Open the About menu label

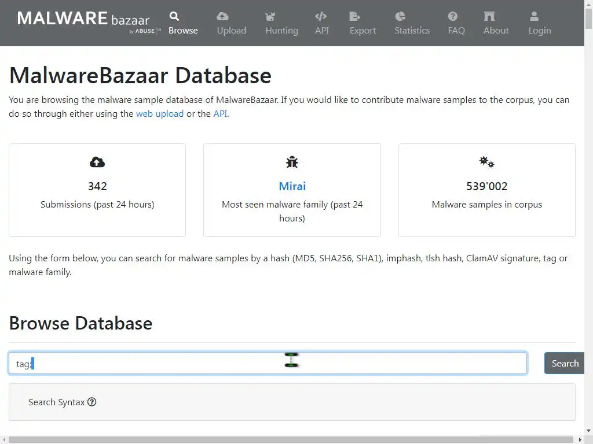coord(496,31)
